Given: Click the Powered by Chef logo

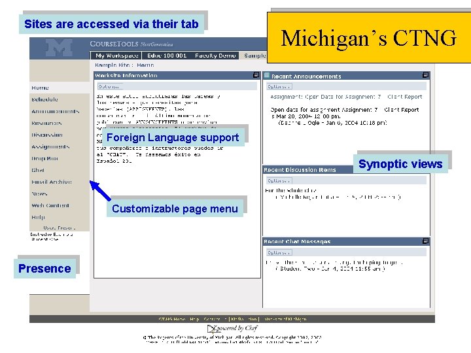Looking at the screenshot, I should [x=232, y=329].
